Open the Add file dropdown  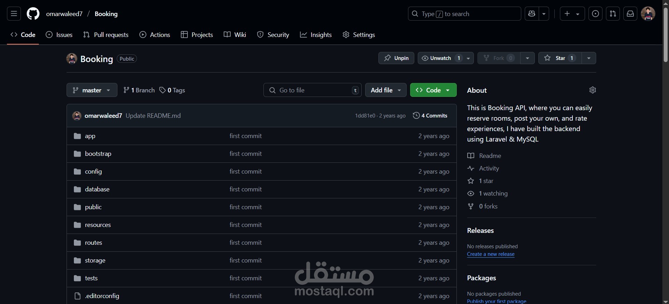[x=386, y=90]
